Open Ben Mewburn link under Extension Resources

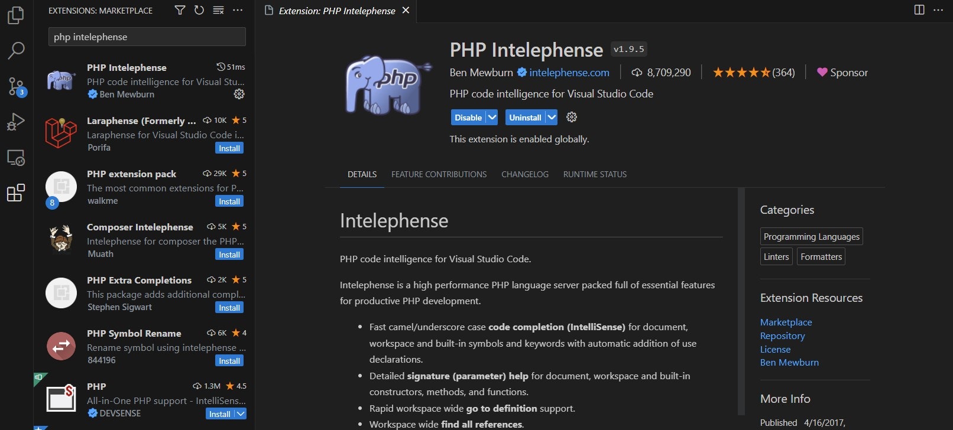[x=789, y=362]
